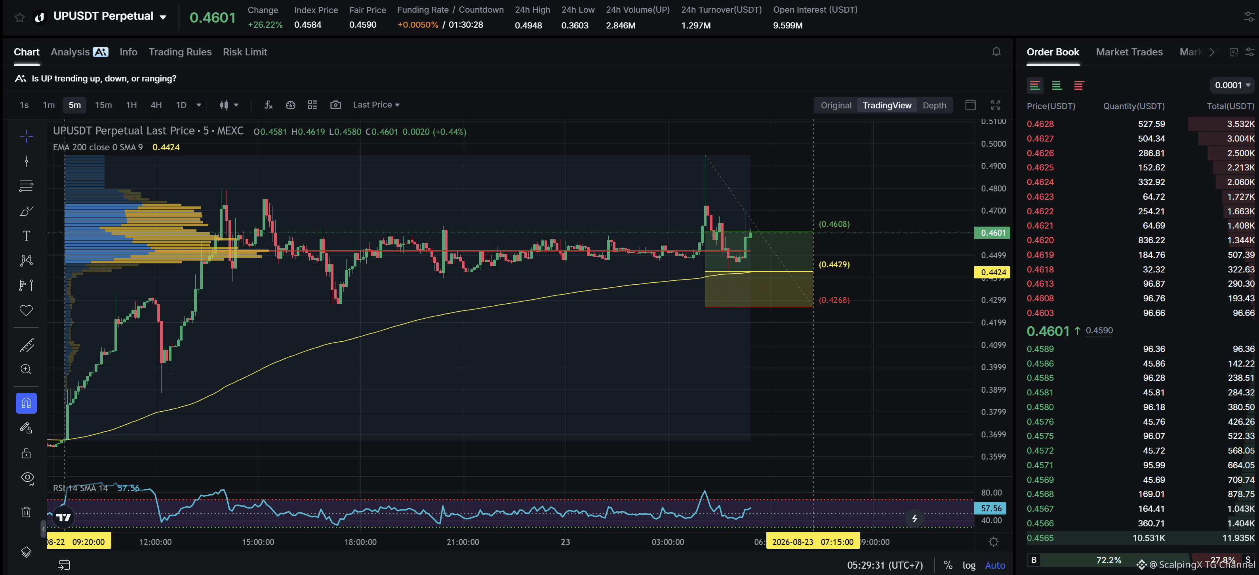
Task: Select the brush drawing tool
Action: click(x=27, y=211)
